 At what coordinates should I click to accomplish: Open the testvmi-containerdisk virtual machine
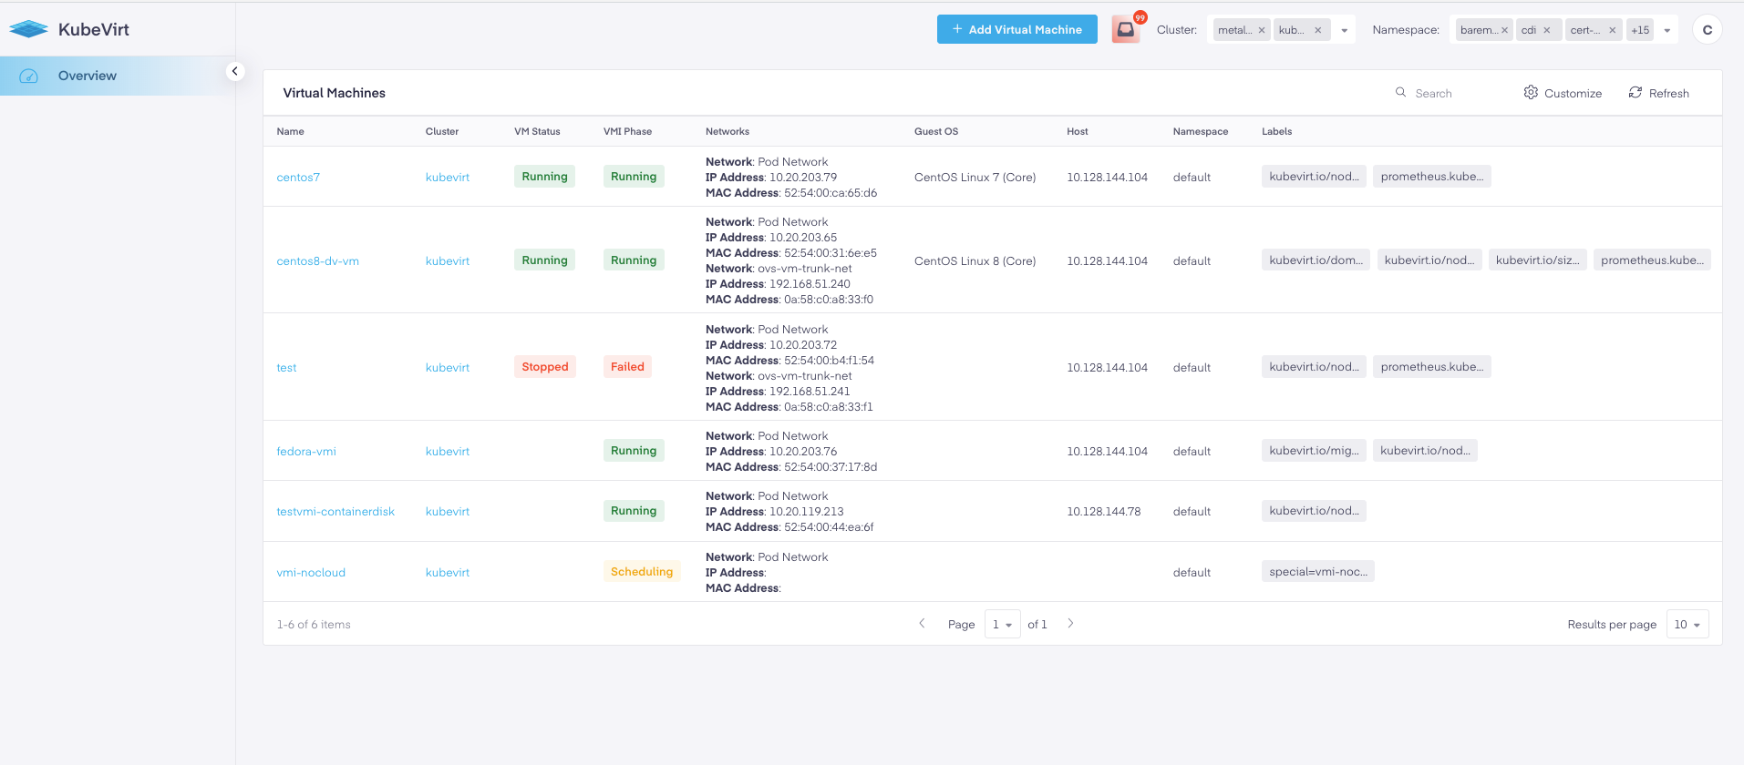click(335, 511)
